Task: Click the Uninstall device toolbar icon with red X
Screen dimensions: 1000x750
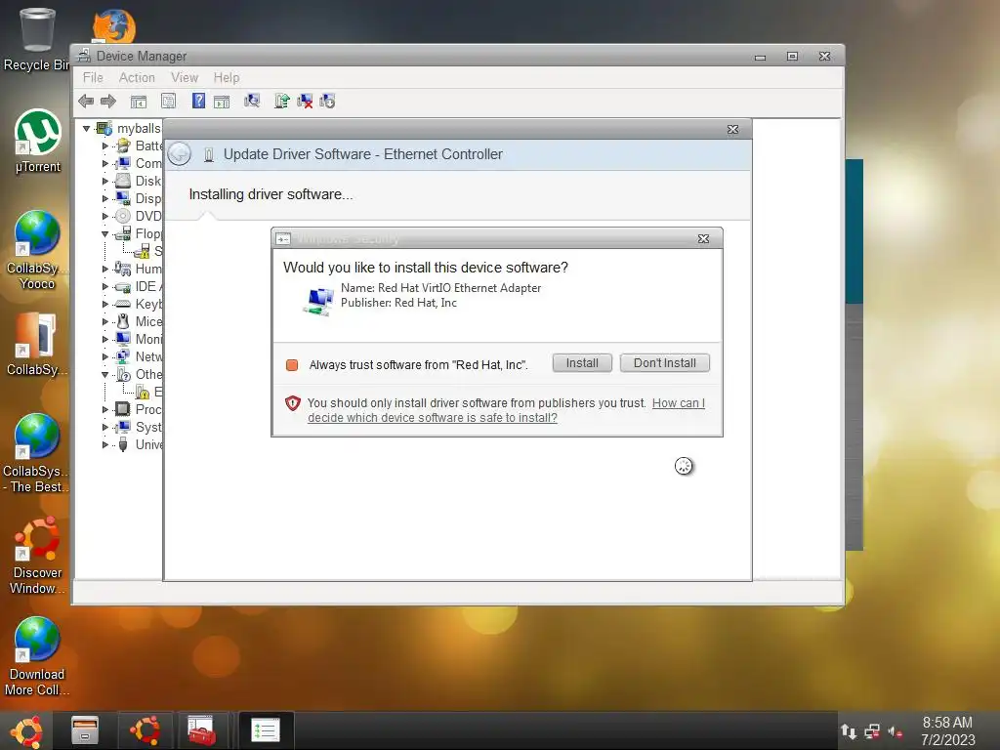Action: click(305, 101)
